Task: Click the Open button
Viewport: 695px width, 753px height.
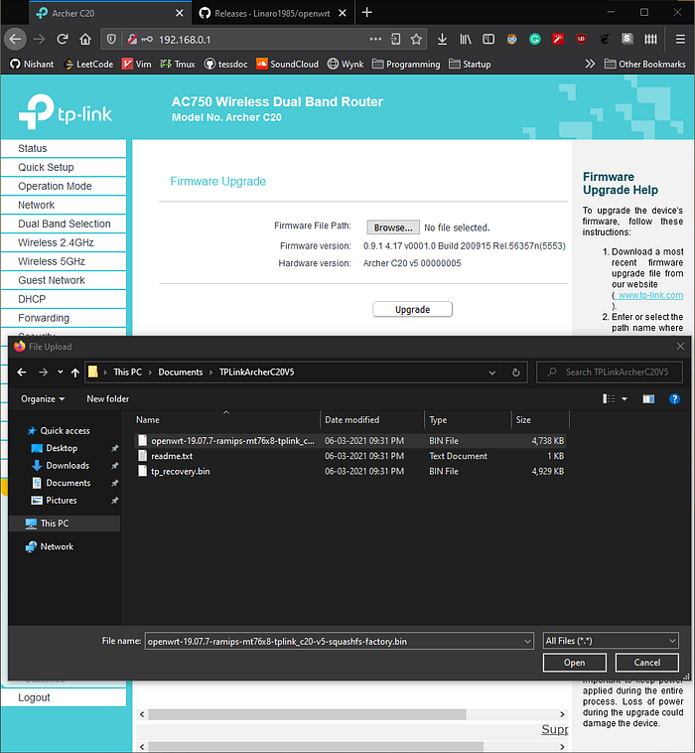Action: [x=575, y=663]
